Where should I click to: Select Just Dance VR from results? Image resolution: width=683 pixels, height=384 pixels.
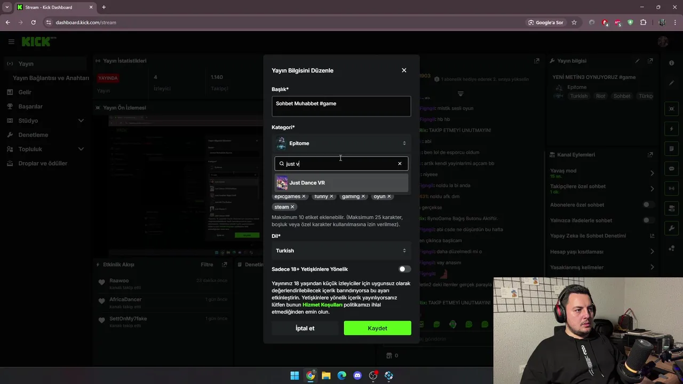pos(341,183)
